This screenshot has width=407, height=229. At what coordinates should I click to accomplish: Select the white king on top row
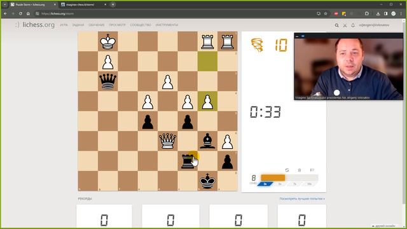107,41
